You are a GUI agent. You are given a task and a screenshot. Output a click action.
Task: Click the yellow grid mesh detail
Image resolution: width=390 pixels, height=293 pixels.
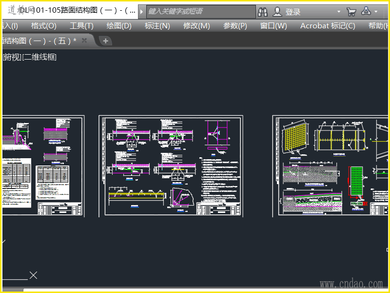[x=295, y=138]
